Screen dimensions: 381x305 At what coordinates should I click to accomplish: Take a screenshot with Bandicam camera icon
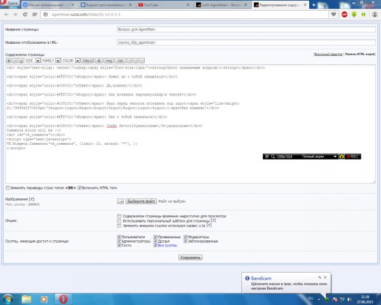342,156
